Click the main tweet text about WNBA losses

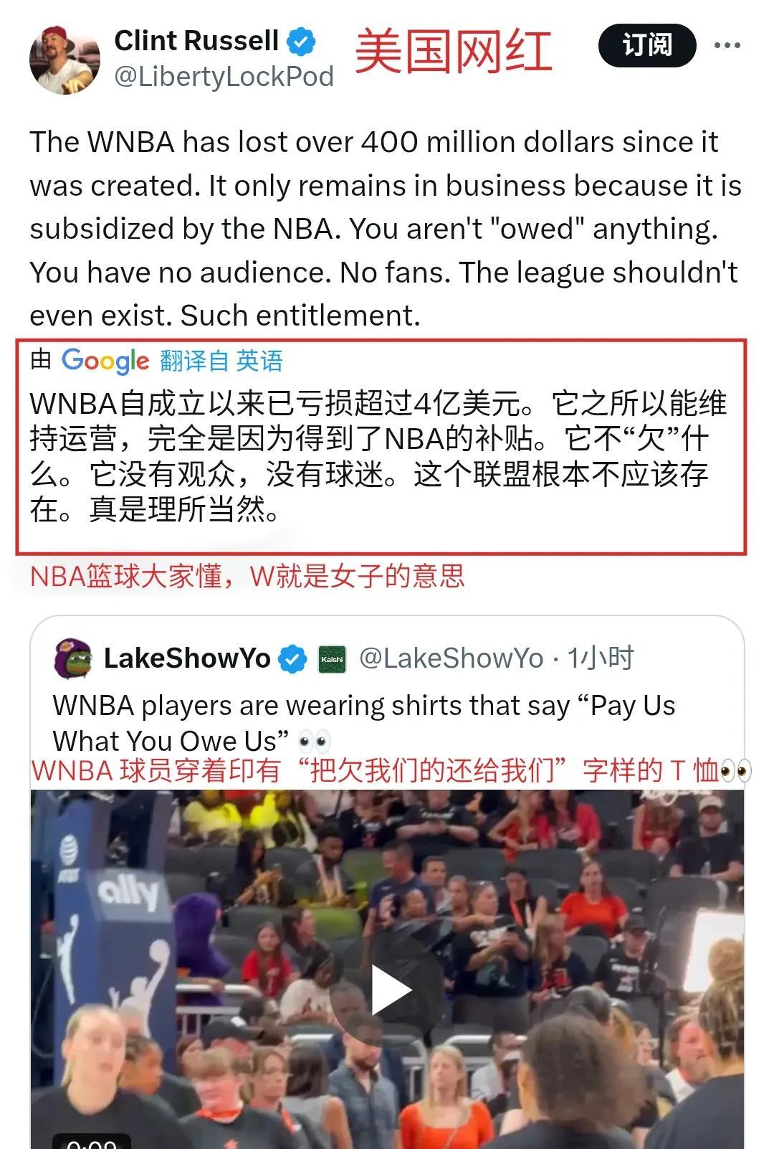tap(386, 229)
